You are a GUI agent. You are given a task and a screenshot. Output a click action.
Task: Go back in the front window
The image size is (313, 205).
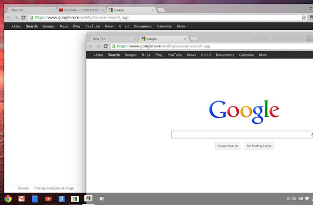pos(90,46)
